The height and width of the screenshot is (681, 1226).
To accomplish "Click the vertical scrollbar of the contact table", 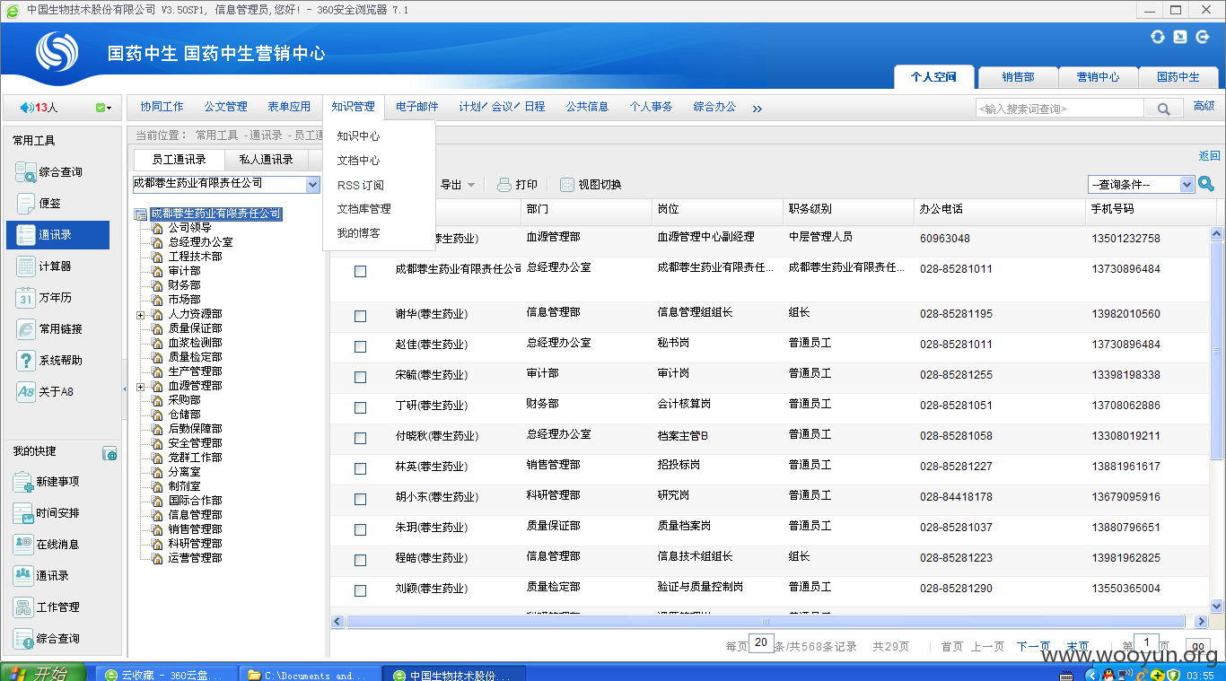I will 1217,350.
